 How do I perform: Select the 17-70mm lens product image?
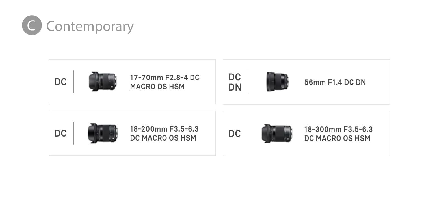(x=103, y=81)
